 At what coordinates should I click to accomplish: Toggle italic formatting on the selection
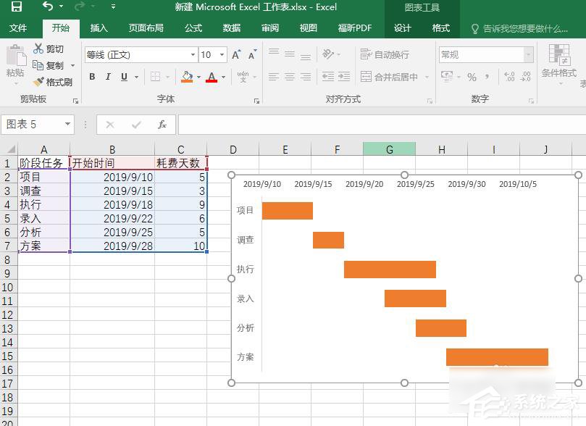click(x=108, y=75)
